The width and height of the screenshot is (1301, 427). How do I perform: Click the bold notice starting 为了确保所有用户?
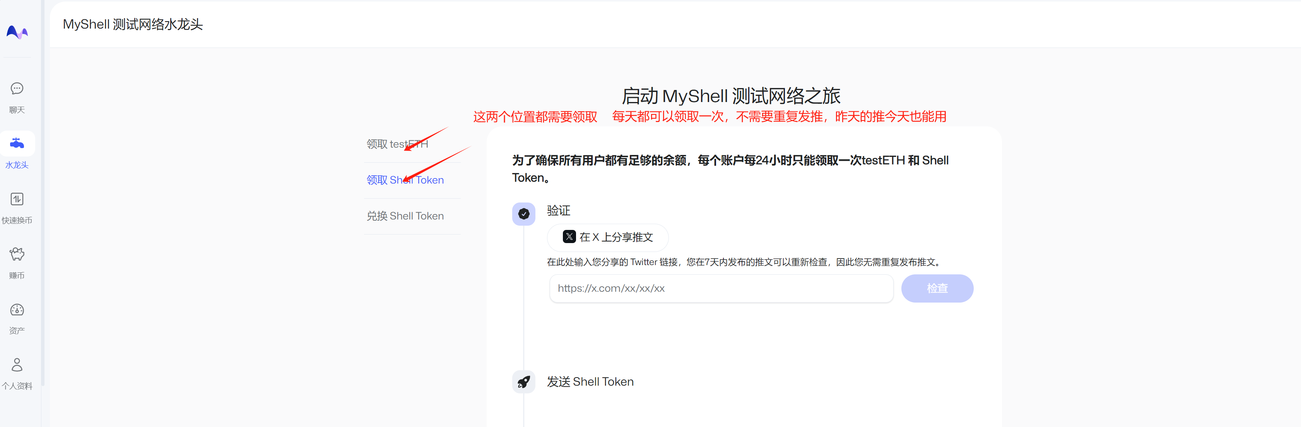pos(730,168)
